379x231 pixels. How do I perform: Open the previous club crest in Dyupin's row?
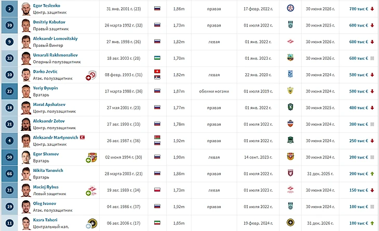click(290, 91)
